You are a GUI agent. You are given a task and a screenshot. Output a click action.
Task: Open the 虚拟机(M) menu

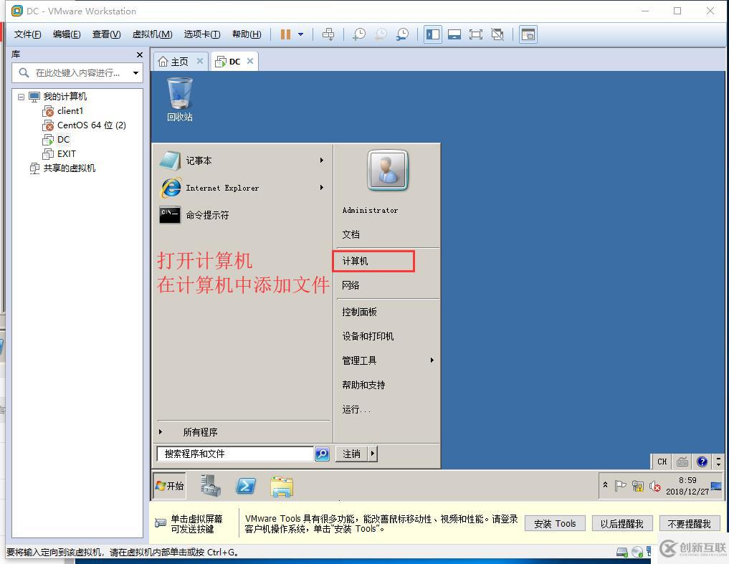[152, 34]
